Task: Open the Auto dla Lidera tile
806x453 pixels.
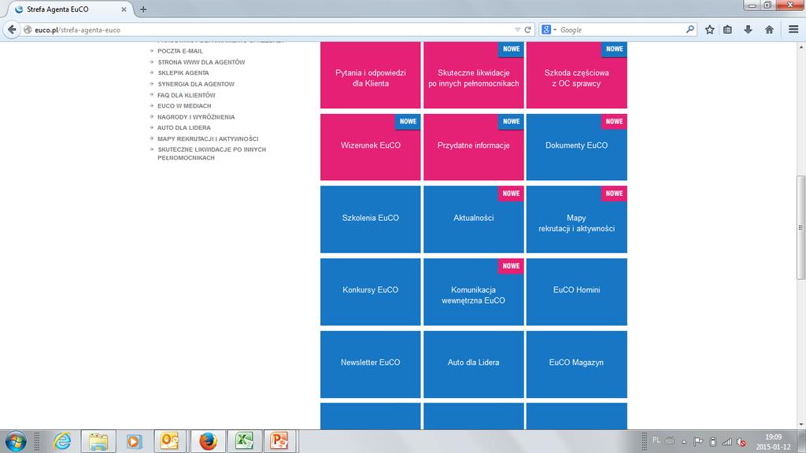Action: coord(473,364)
